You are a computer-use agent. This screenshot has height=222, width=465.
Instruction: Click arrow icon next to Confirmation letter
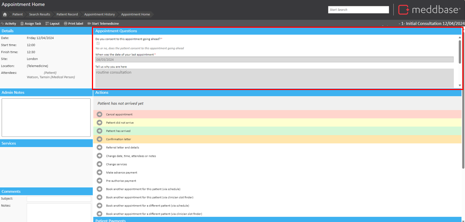[99, 139]
